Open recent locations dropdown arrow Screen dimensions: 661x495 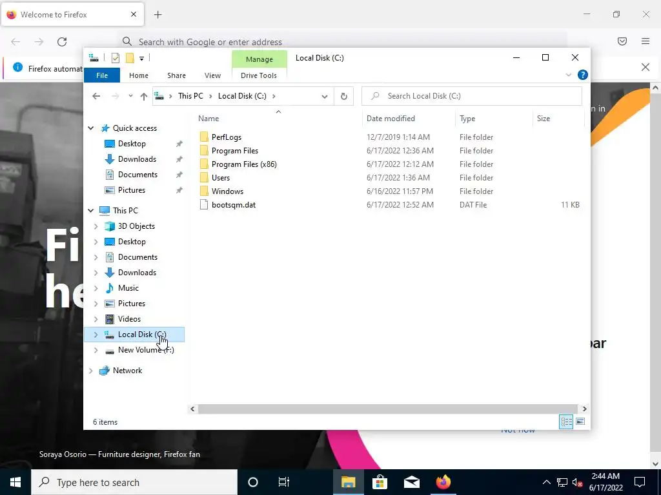click(130, 96)
